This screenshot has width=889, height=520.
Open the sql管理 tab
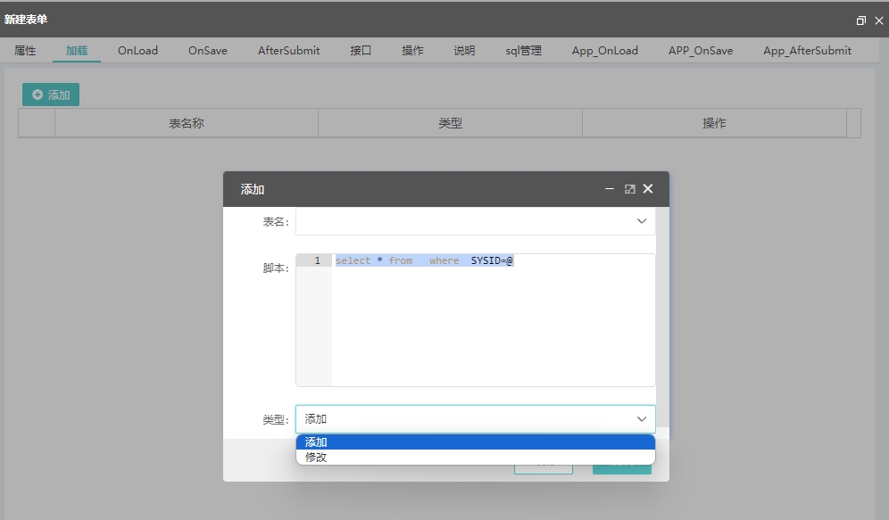[x=523, y=51]
